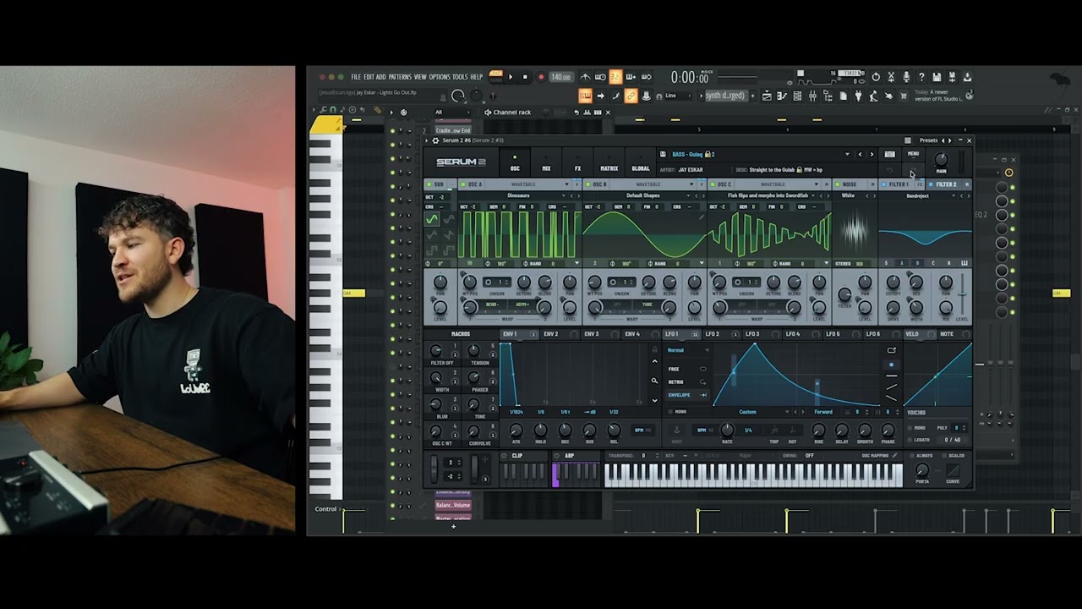The height and width of the screenshot is (609, 1082).
Task: Click the envelope zoom magnifier icon
Action: click(654, 381)
